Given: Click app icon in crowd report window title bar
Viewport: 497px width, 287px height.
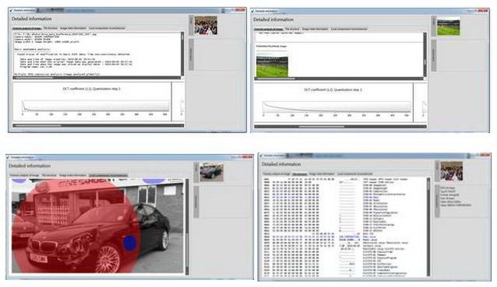Looking at the screenshot, I should point(11,10).
